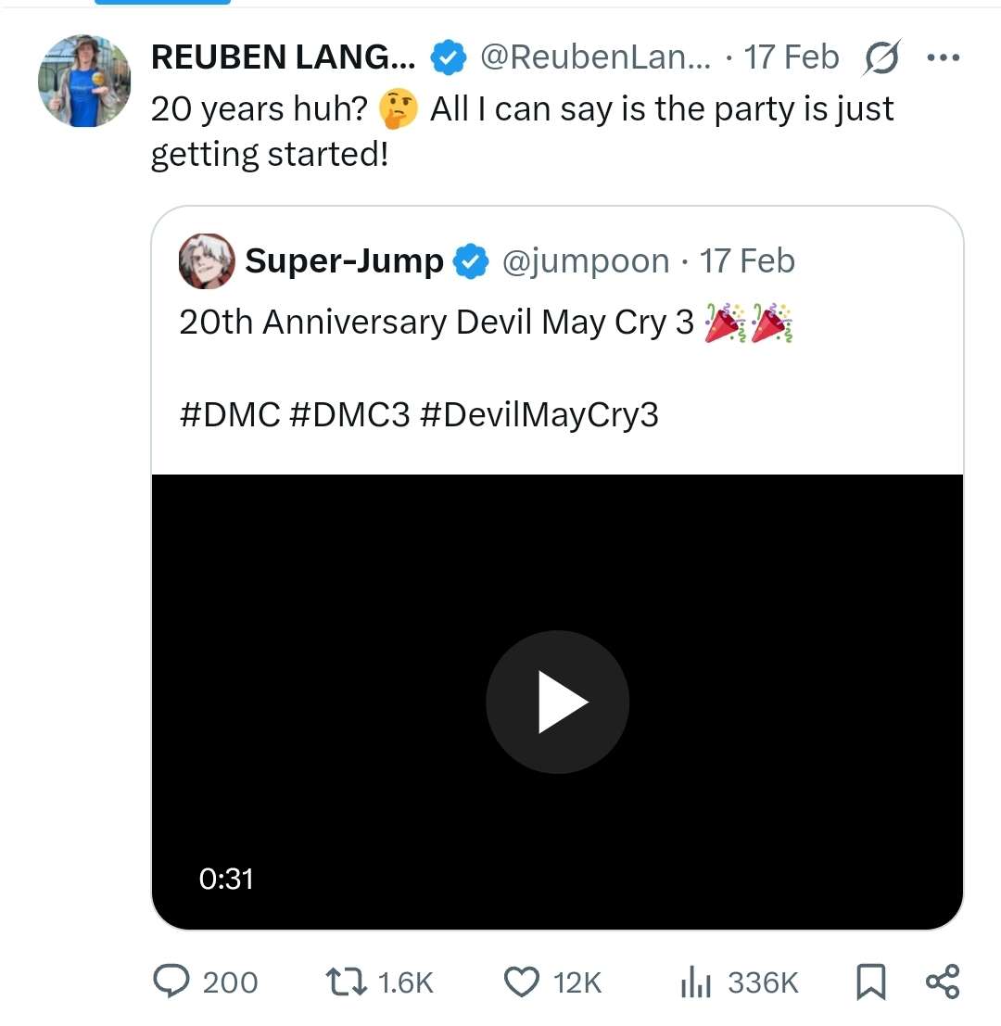
Task: Click the Super-Jump account name
Action: pyautogui.click(x=344, y=261)
